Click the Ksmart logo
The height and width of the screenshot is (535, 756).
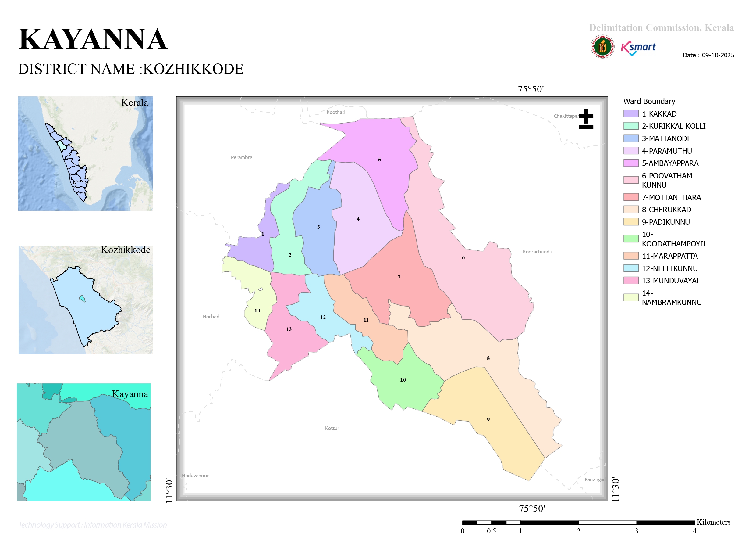pos(638,48)
